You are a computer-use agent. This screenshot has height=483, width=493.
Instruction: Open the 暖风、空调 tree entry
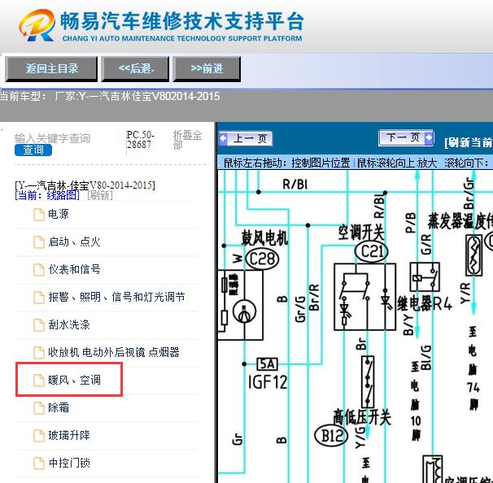click(x=74, y=381)
